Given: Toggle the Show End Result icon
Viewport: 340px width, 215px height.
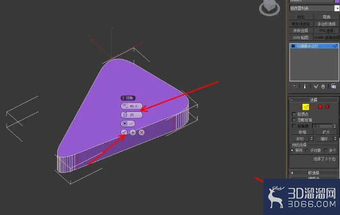Looking at the screenshot, I should click(305, 86).
